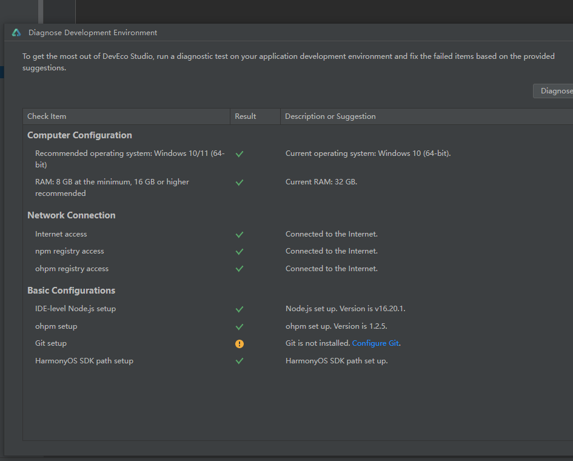573x461 pixels.
Task: Click the Internet access checkmark icon
Action: [240, 235]
